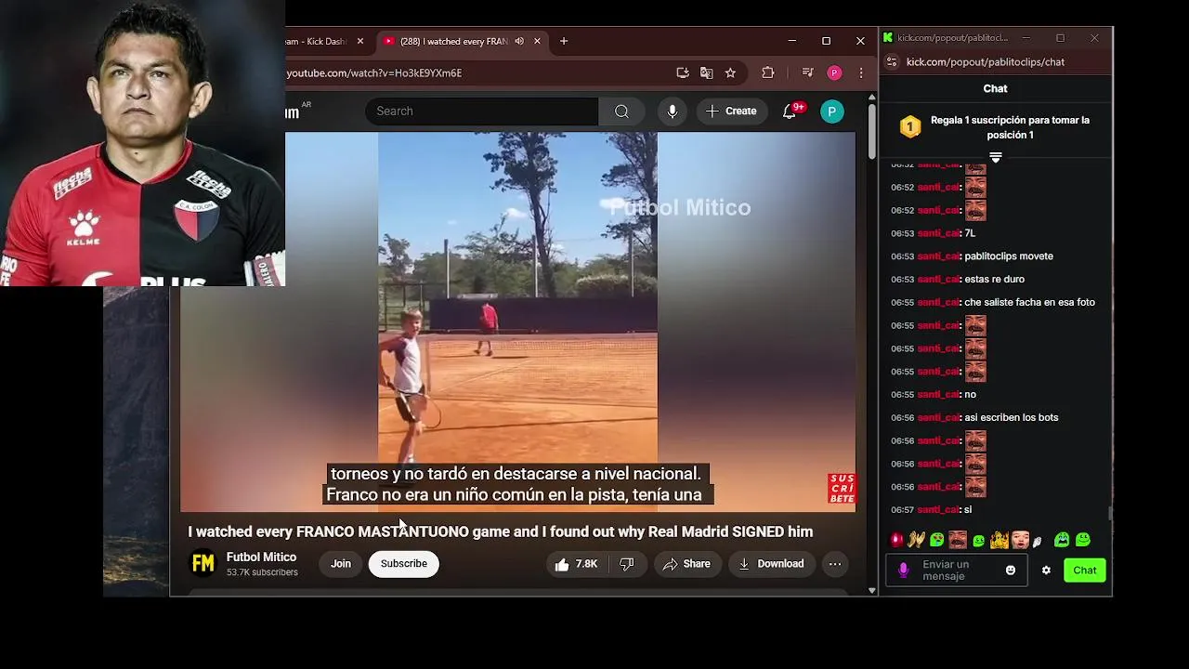
Task: Open the YouTube Create menu
Action: pos(732,111)
